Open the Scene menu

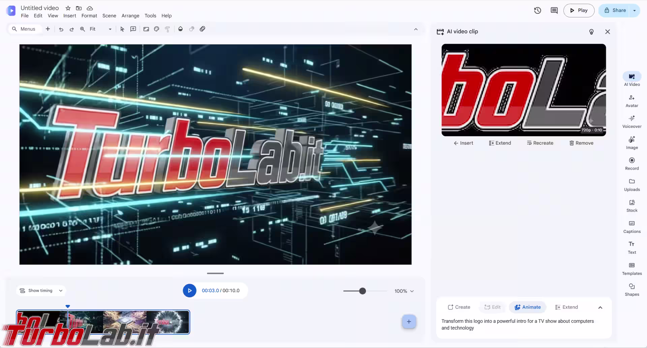pyautogui.click(x=109, y=16)
